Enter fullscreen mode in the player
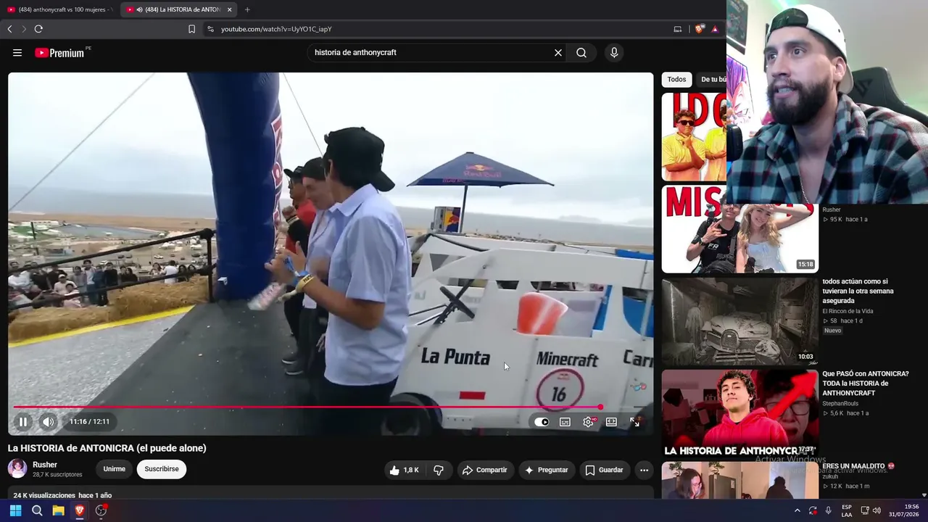Image resolution: width=928 pixels, height=522 pixels. [x=635, y=421]
